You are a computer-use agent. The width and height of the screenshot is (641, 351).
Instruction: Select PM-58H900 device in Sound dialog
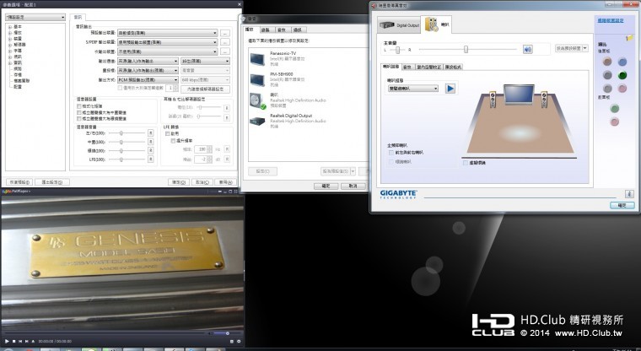309,79
